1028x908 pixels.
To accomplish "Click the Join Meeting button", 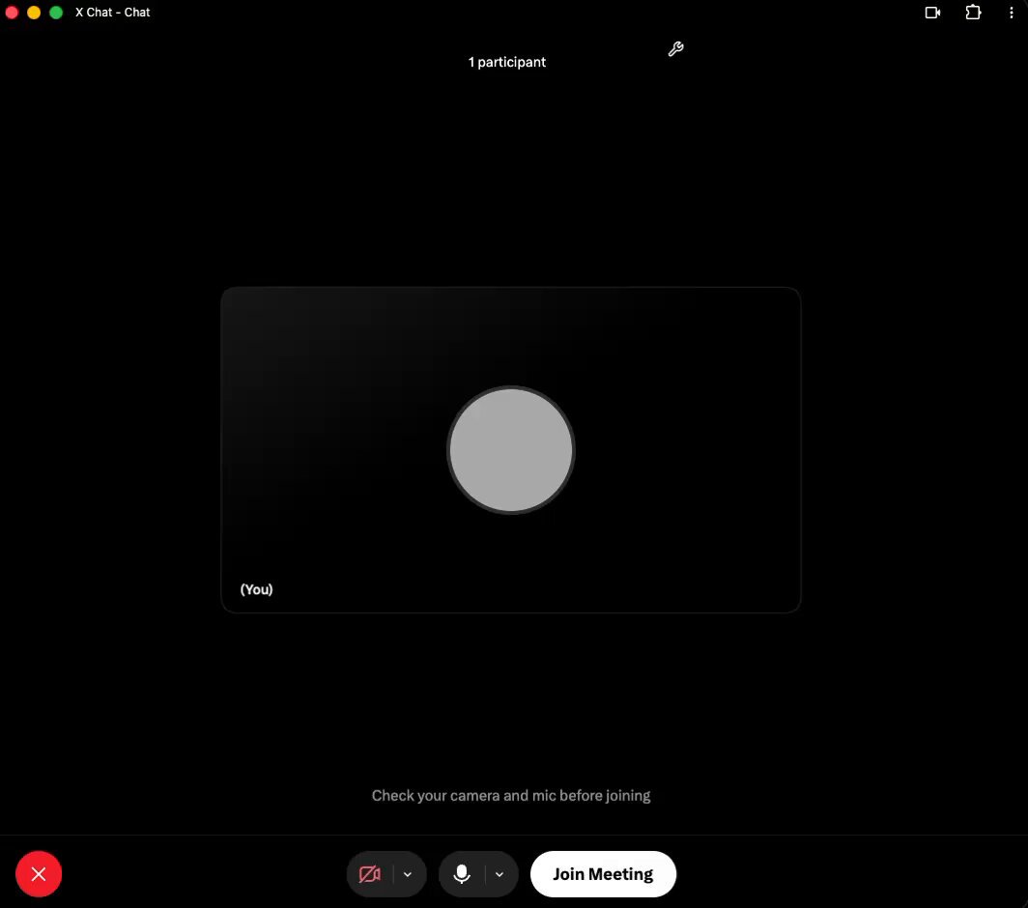I will (x=603, y=874).
